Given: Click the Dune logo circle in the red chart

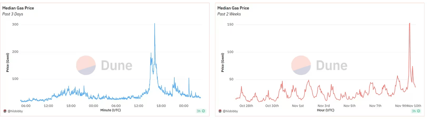Looking at the screenshot, I should pos(301,65).
